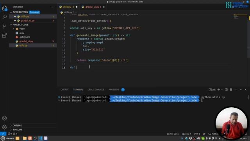Click line 7 openai.api_key code
This screenshot has height=141, width=250.
(105, 28)
